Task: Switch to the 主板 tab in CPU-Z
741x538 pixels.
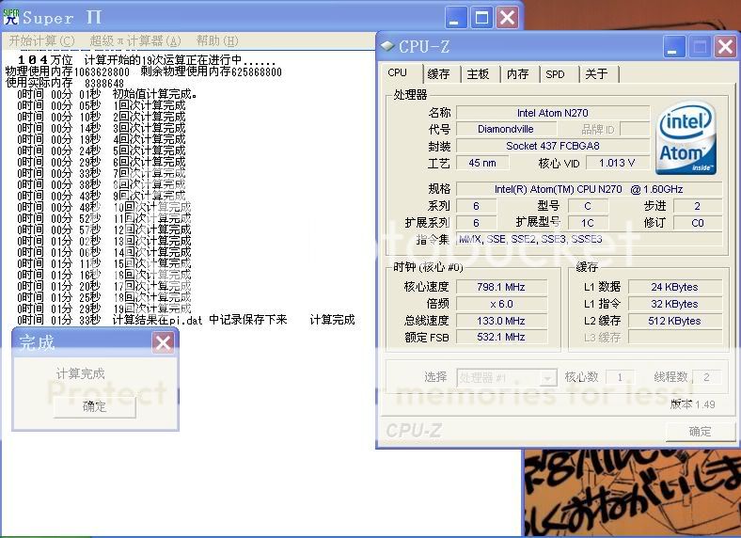Action: click(x=479, y=74)
